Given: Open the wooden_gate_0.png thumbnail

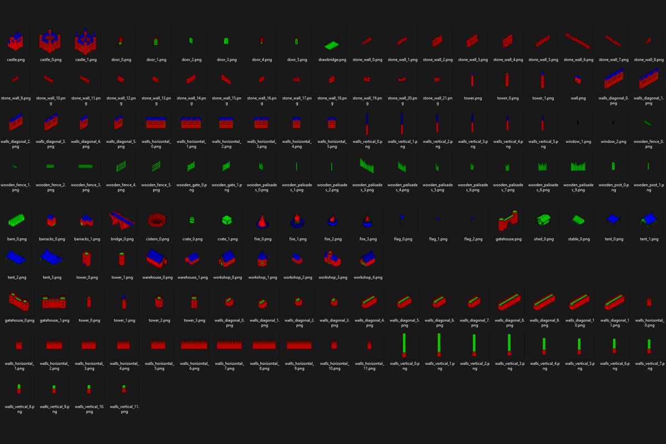Looking at the screenshot, I should 191,165.
